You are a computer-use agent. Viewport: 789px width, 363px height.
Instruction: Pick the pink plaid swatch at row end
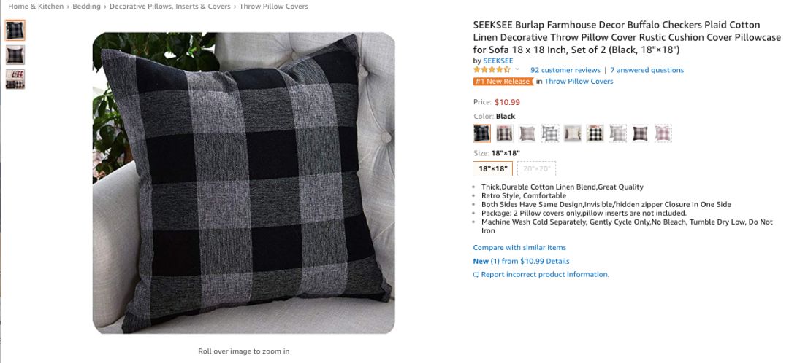pos(663,133)
